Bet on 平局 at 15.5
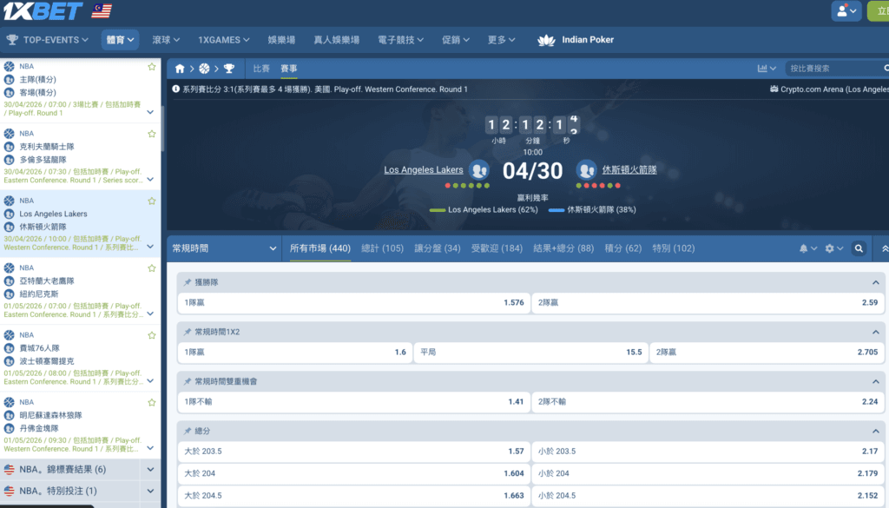This screenshot has height=508, width=889. pos(530,352)
